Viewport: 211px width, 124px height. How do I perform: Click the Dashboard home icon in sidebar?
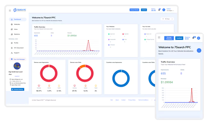12,20
